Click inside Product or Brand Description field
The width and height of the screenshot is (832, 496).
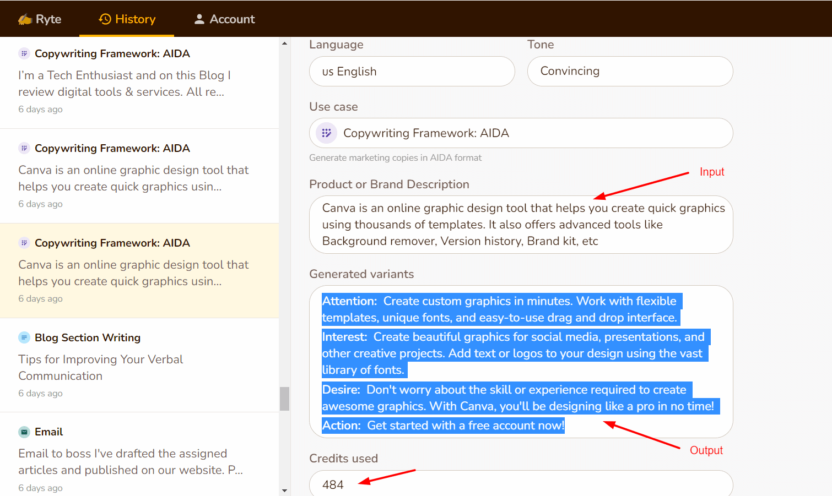click(521, 225)
